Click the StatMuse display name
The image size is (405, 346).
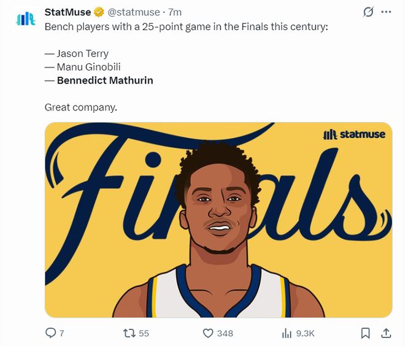tap(67, 12)
